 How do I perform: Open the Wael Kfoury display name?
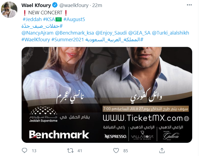(x=36, y=5)
